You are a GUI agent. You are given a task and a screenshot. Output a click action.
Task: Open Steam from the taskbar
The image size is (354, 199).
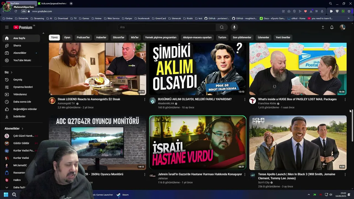coord(123,195)
